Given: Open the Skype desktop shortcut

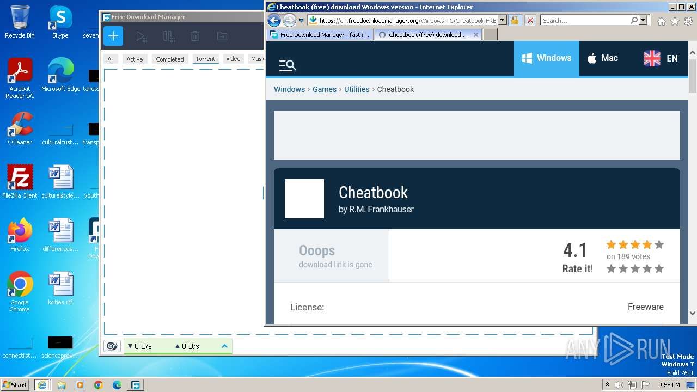Looking at the screenshot, I should click(60, 22).
